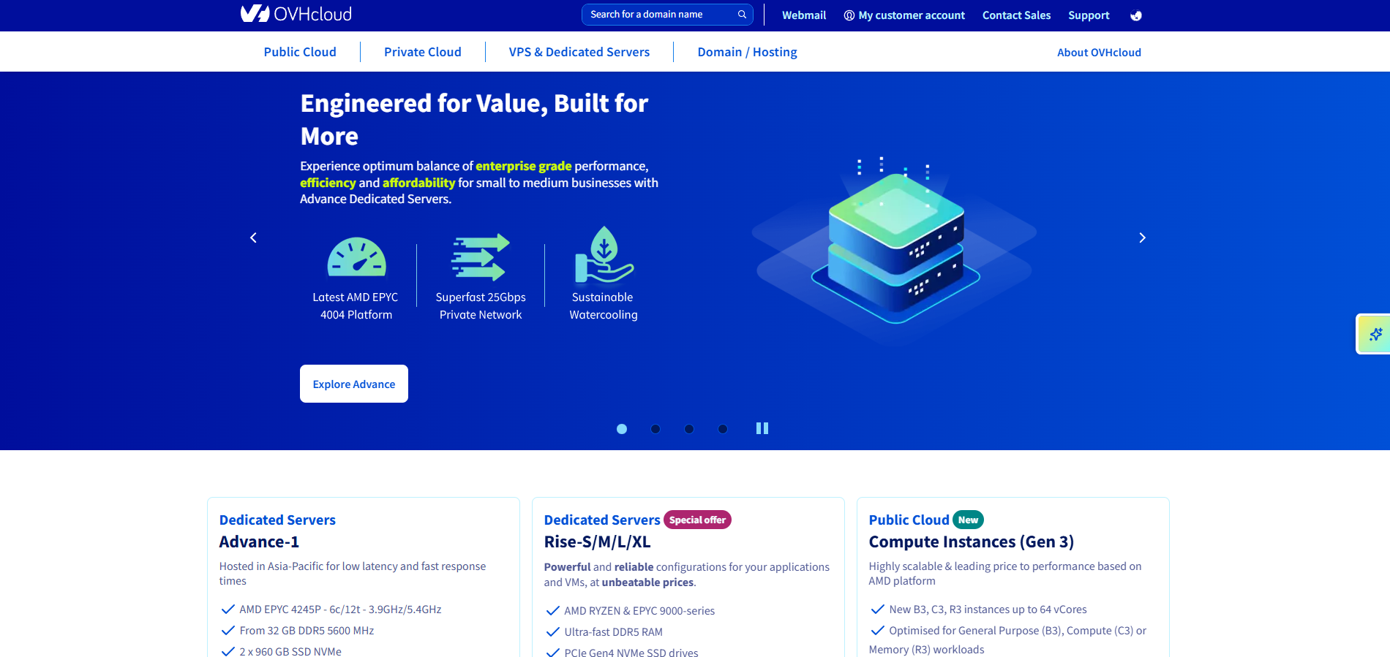Click 'AMD RYZEN & EPYC 9000-series' text
This screenshot has width=1390, height=657.
click(x=639, y=610)
